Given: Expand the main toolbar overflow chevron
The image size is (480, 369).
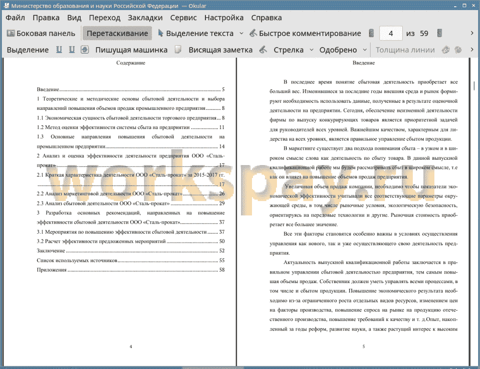Looking at the screenshot, I should coord(472,33).
